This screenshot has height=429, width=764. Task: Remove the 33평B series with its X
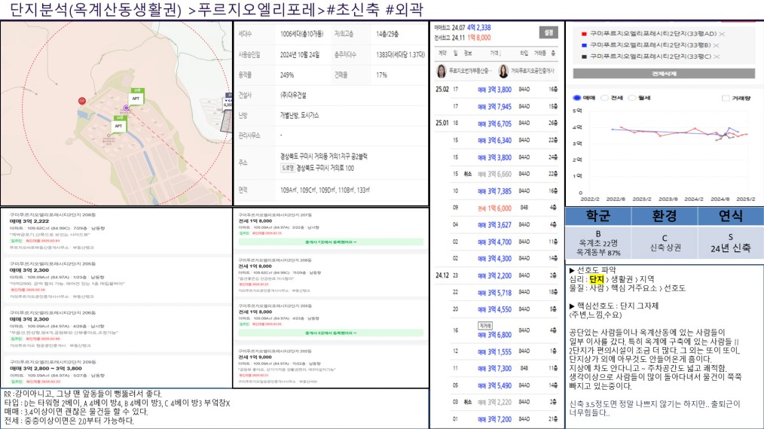coord(716,45)
